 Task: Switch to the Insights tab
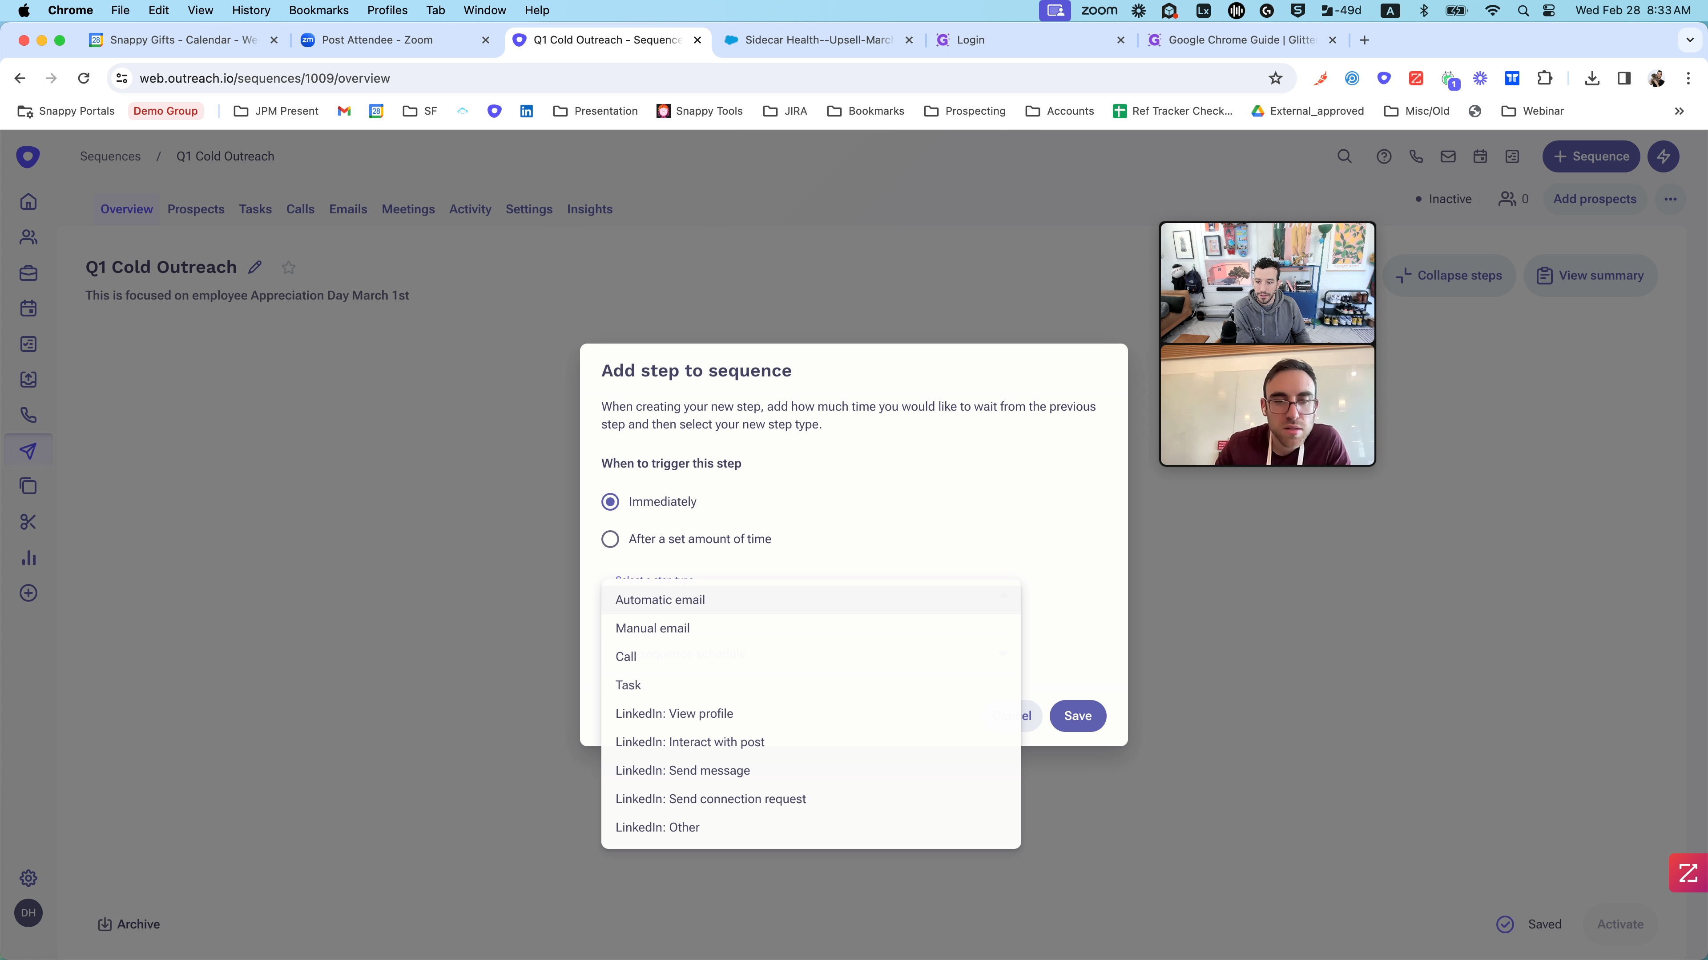[589, 209]
